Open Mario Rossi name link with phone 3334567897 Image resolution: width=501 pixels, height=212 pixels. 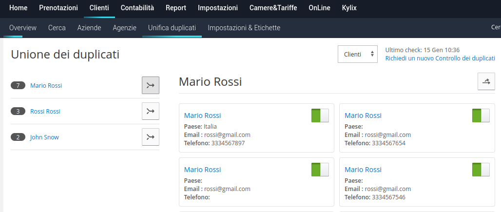pyautogui.click(x=203, y=116)
